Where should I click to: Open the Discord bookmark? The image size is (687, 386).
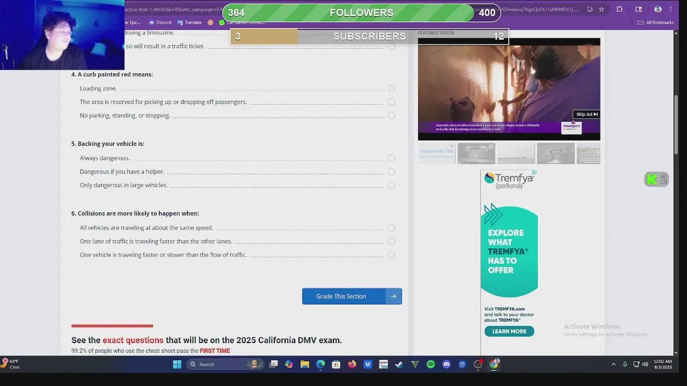pos(160,23)
